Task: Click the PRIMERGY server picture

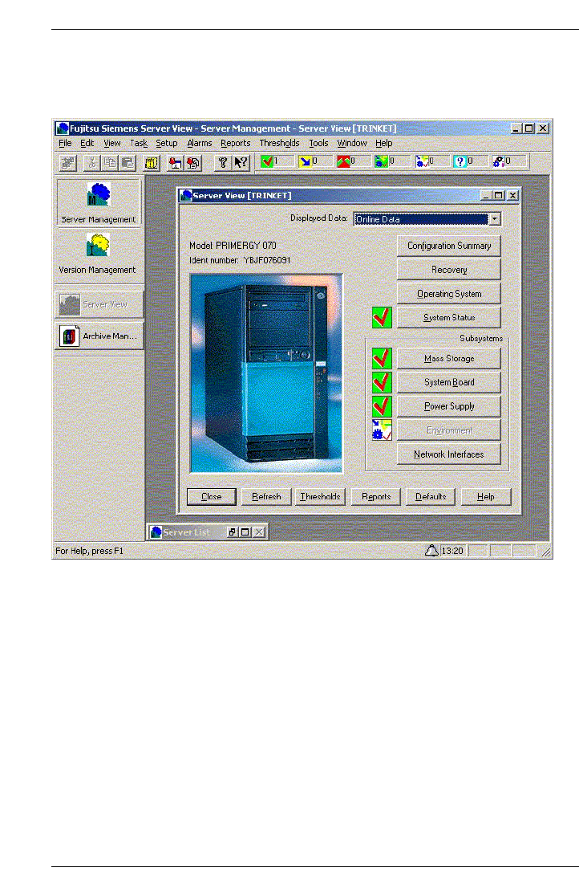Action: (266, 373)
